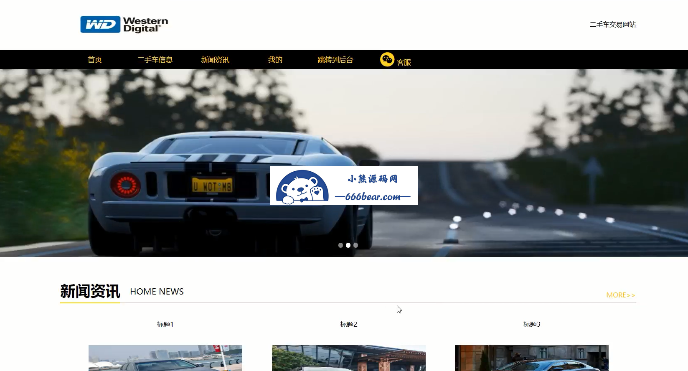The width and height of the screenshot is (688, 371).
Task: Click the thumbnail image under 标题1
Action: point(165,358)
